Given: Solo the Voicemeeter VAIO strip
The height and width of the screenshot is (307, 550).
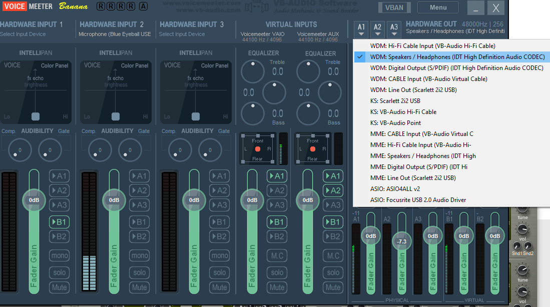Looking at the screenshot, I should (x=277, y=272).
